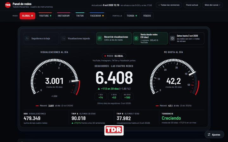Select the GLOBAL mode tab
The height and width of the screenshot is (142, 228).
[28, 16]
